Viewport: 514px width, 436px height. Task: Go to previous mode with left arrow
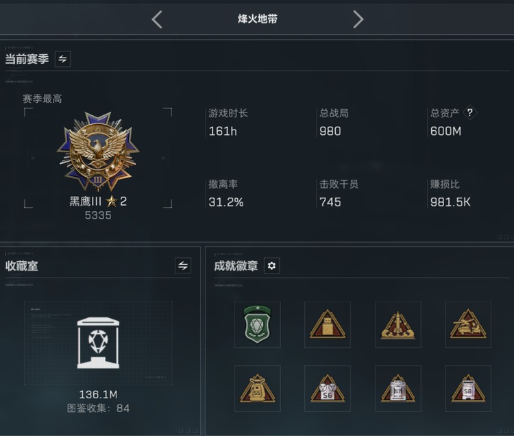coord(157,19)
